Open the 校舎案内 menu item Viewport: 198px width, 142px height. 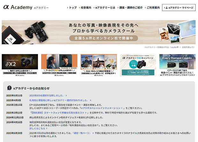click(85, 8)
